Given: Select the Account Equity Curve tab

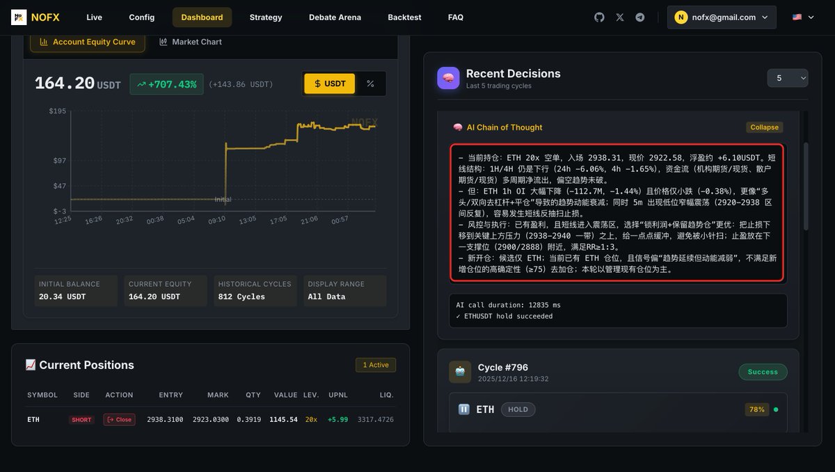Looking at the screenshot, I should point(88,42).
